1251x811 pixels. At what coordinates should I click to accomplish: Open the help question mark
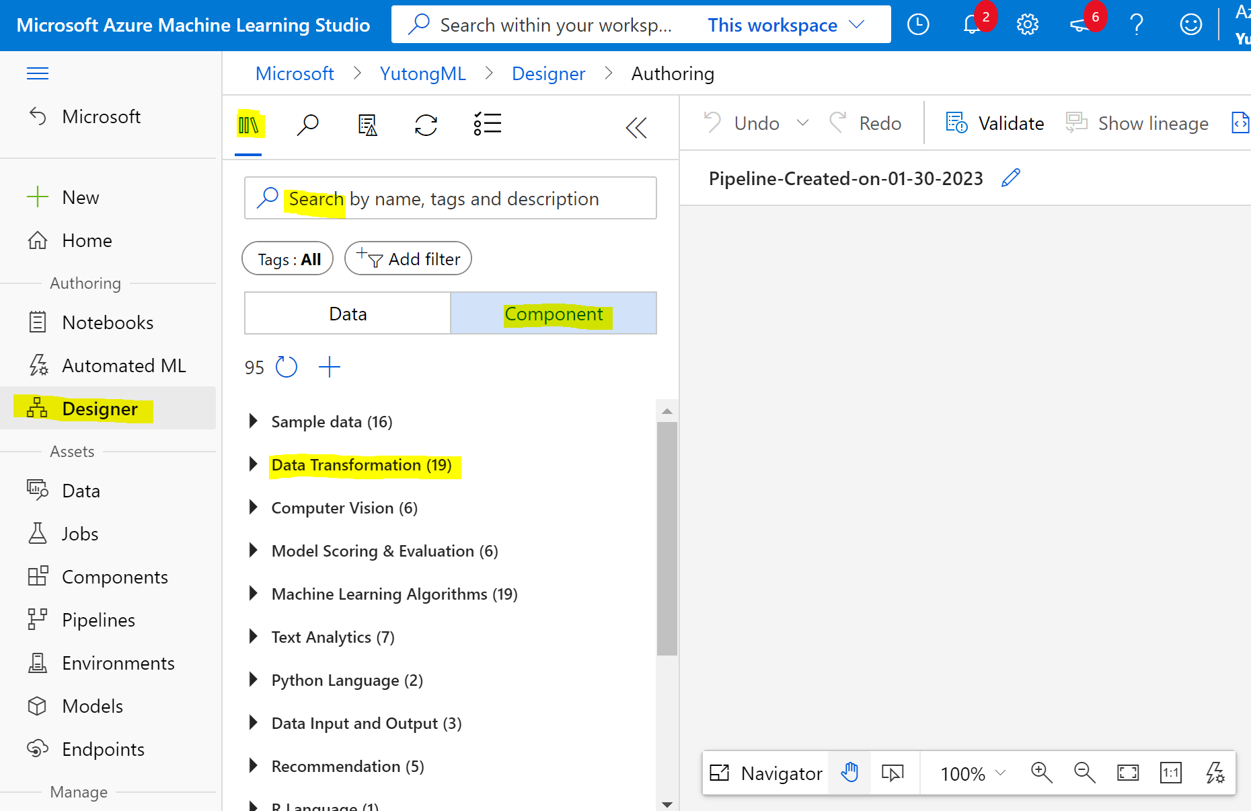1137,25
